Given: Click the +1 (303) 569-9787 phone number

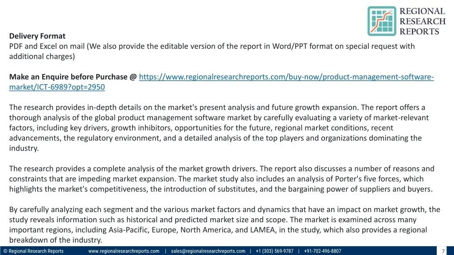Looking at the screenshot, I should click(274, 251).
